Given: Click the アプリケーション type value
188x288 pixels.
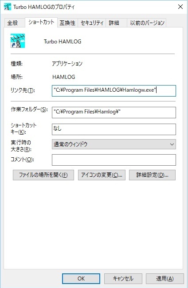Looking at the screenshot, I should pos(67,63).
